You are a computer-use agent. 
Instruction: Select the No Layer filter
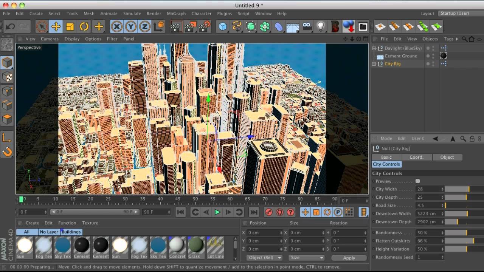tap(49, 232)
